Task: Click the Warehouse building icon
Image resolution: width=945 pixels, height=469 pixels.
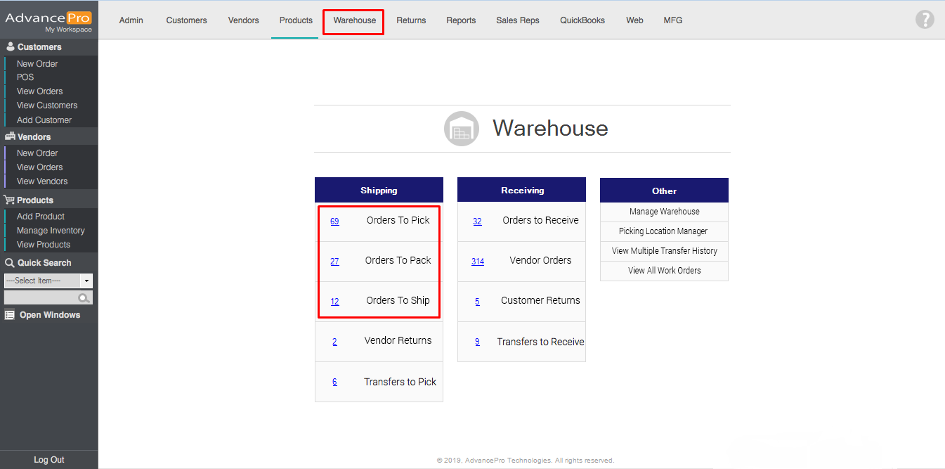Action: click(x=461, y=129)
